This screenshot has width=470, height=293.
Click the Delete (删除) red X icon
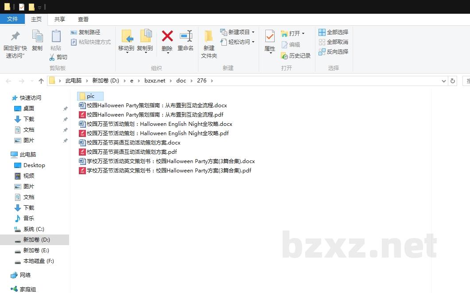tap(167, 36)
